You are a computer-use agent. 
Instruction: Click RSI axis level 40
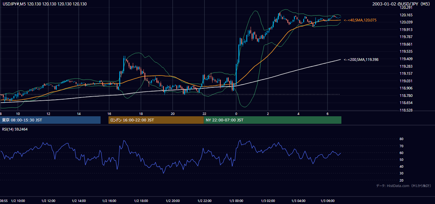[x=401, y=166]
